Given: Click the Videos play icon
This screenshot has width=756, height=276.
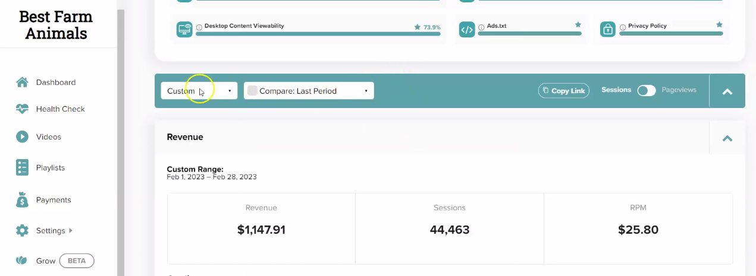Looking at the screenshot, I should pyautogui.click(x=22, y=137).
